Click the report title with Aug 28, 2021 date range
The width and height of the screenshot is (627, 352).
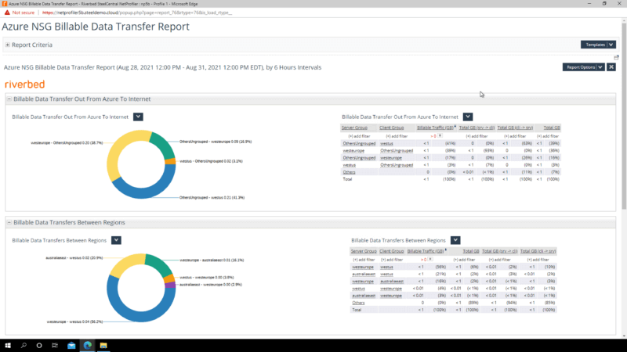[162, 67]
